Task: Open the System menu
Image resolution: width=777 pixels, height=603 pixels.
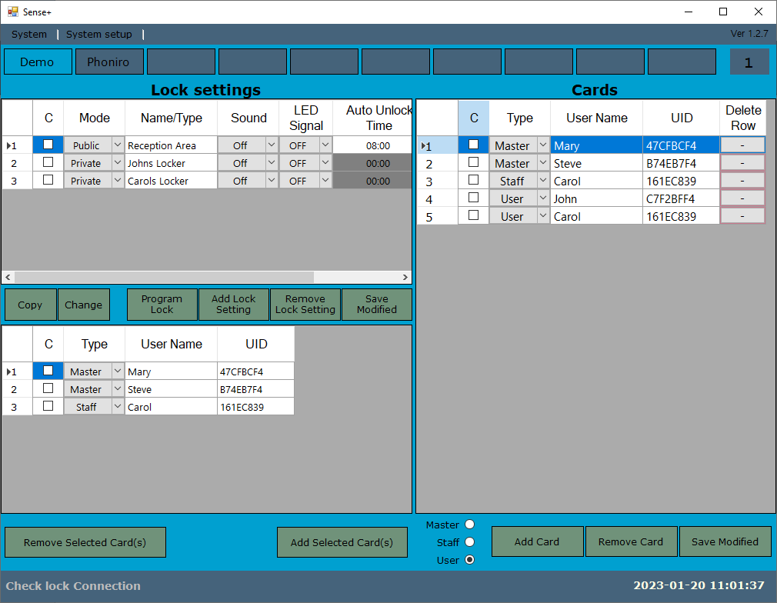Action: (29, 35)
